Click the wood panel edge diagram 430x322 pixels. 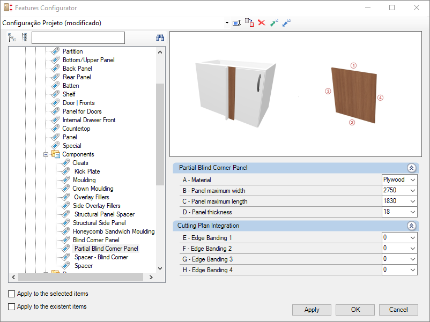point(354,94)
